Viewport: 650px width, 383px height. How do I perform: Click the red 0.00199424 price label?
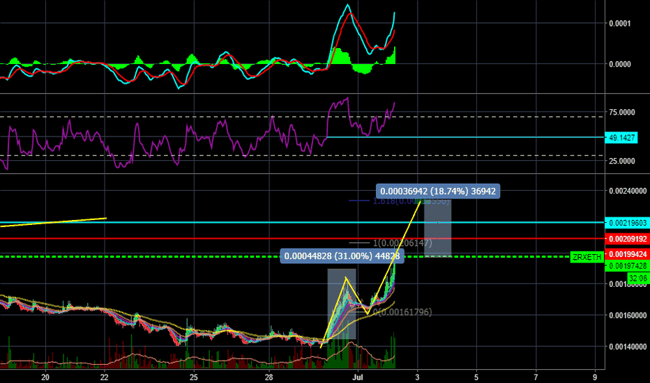pyautogui.click(x=627, y=253)
